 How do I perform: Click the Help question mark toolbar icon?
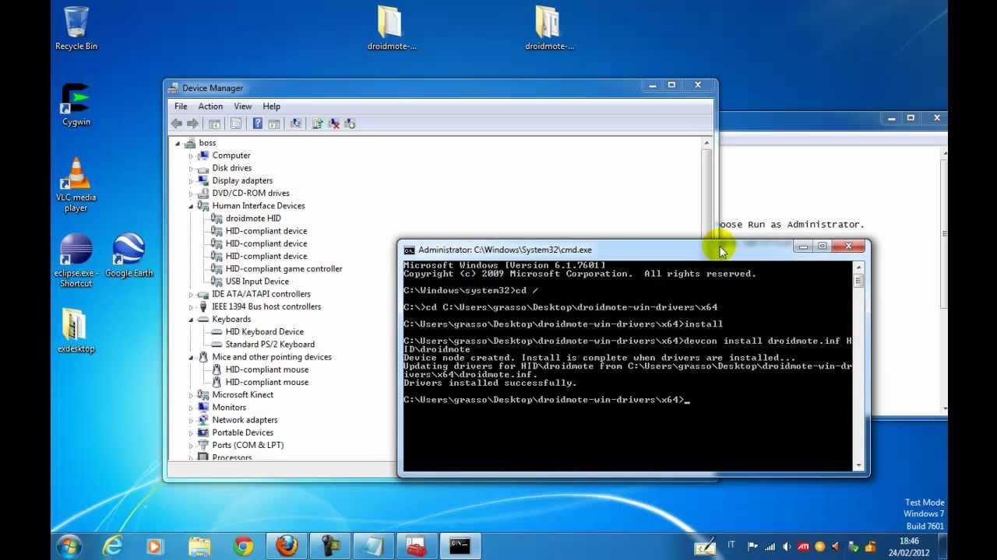(257, 124)
